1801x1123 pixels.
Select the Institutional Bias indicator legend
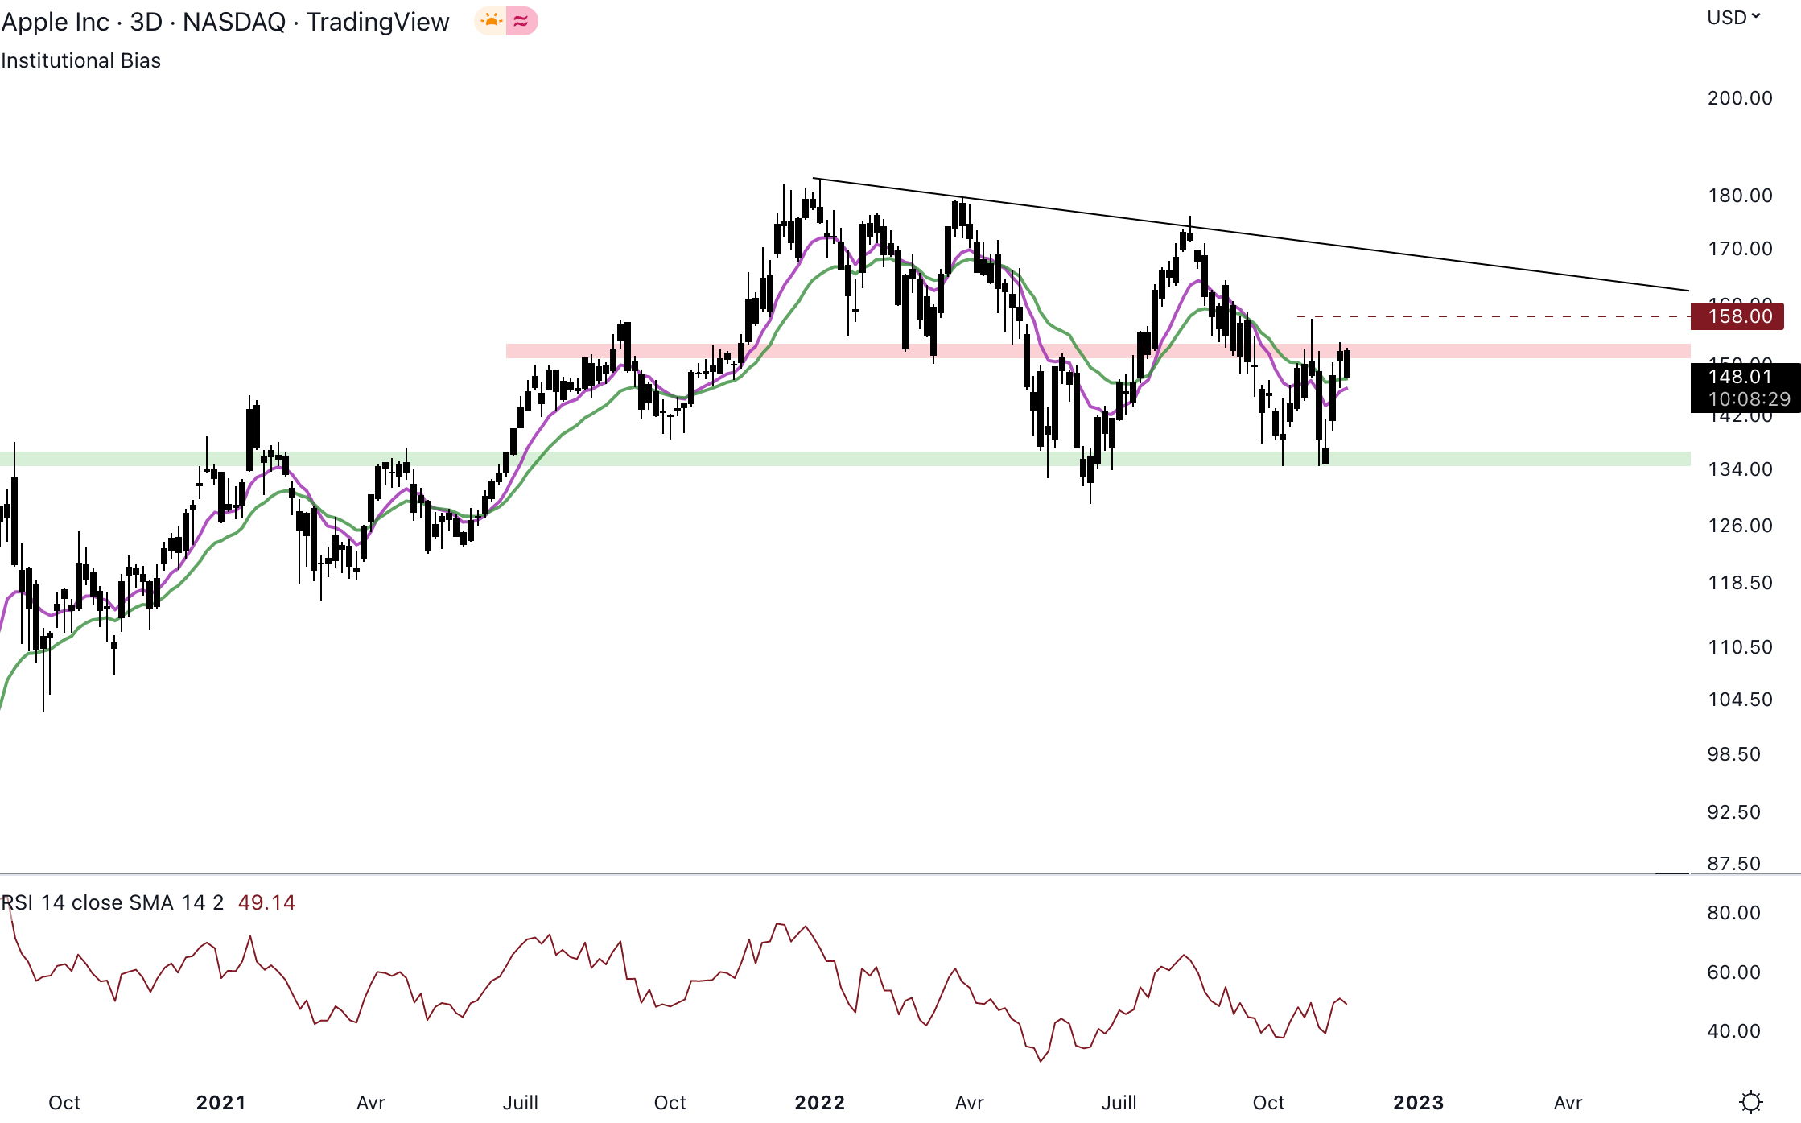(80, 60)
